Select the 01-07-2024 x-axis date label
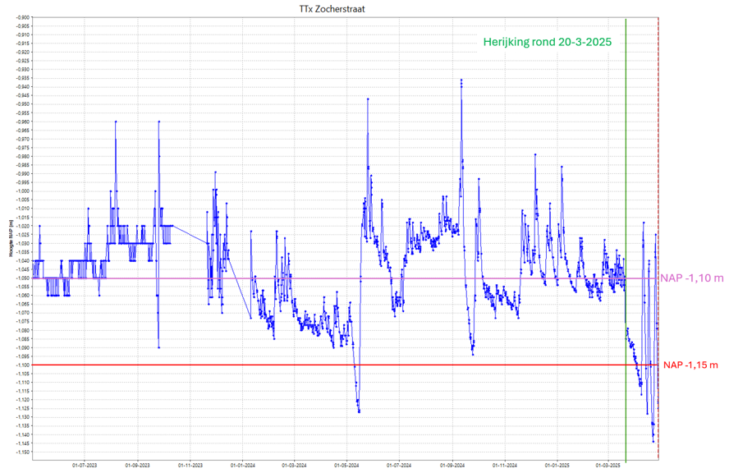Viewport: 729px width, 473px height. coord(398,466)
